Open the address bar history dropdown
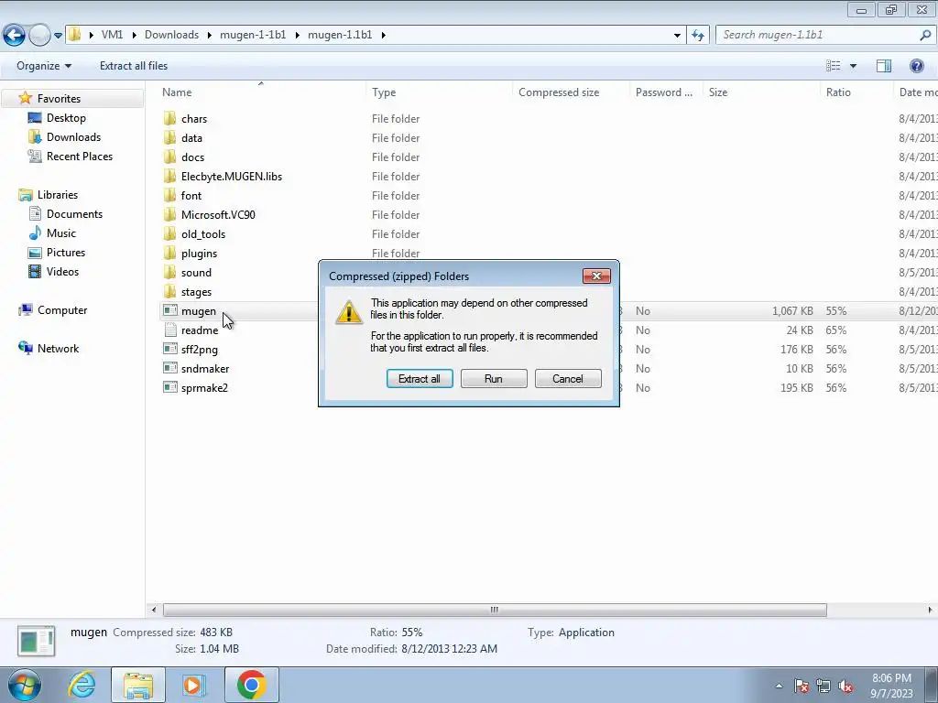 click(677, 36)
